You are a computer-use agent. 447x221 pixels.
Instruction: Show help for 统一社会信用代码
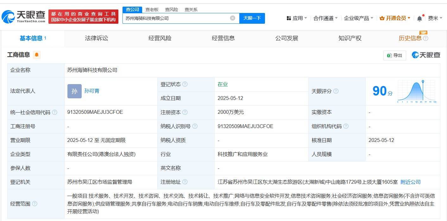(55, 112)
